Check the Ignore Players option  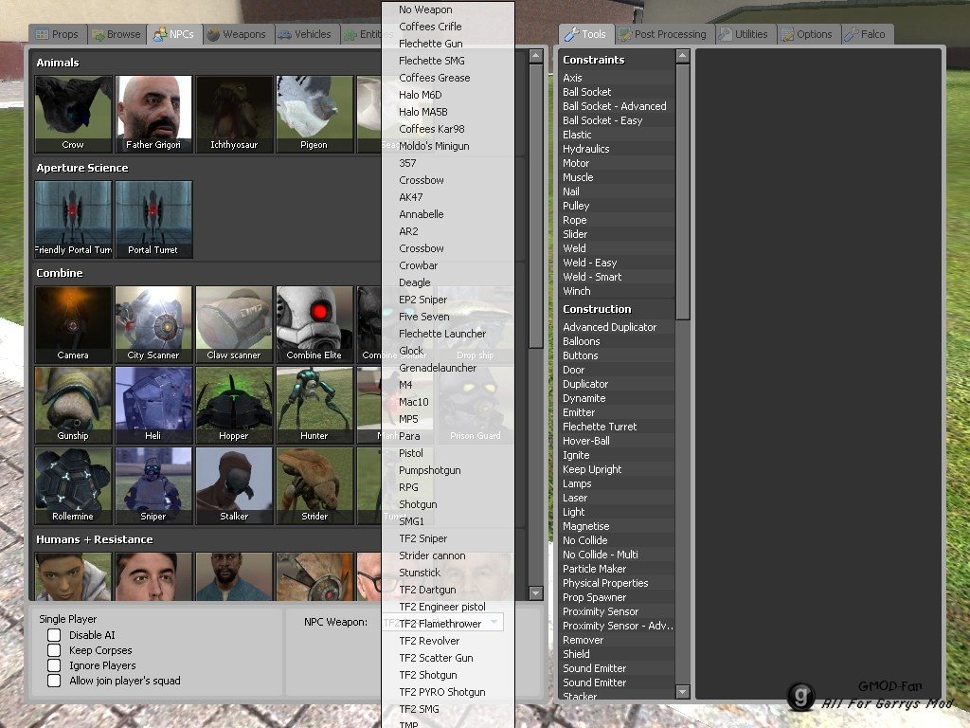(x=54, y=665)
